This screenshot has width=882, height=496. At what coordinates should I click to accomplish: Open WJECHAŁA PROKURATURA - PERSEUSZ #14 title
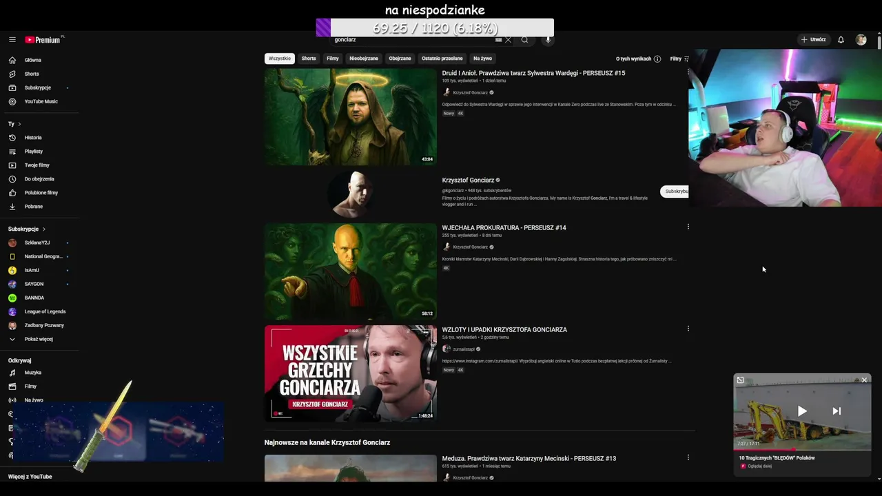[504, 228]
